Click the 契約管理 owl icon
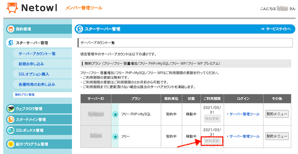298x154 pixels. (11, 29)
